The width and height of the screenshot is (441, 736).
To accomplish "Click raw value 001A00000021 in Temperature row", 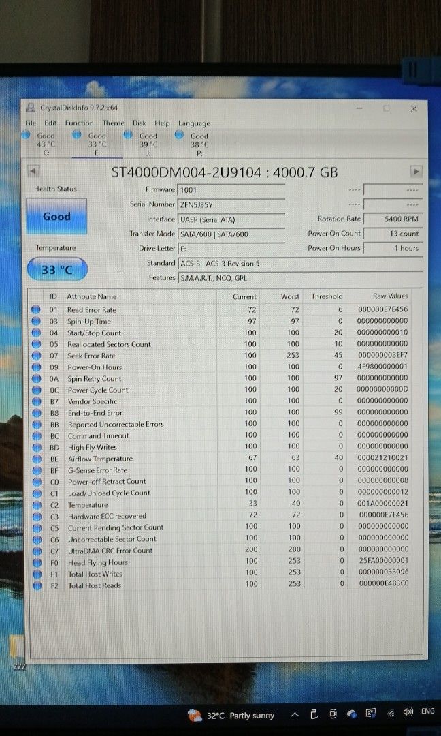I will (382, 504).
